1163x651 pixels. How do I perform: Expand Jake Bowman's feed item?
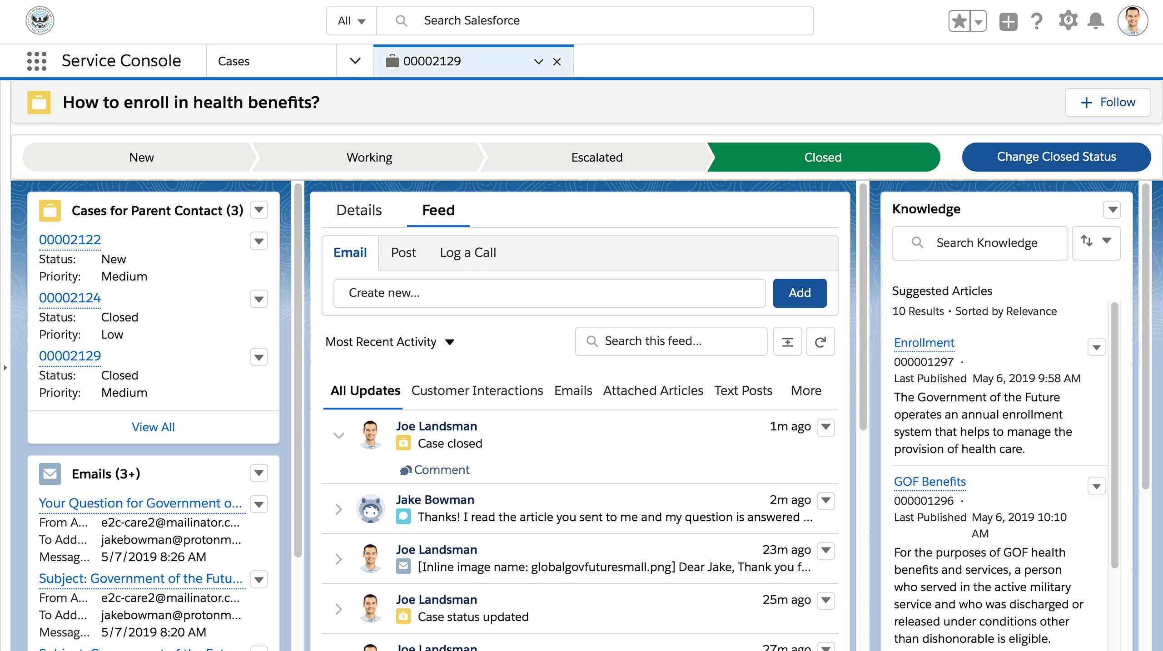click(x=338, y=509)
